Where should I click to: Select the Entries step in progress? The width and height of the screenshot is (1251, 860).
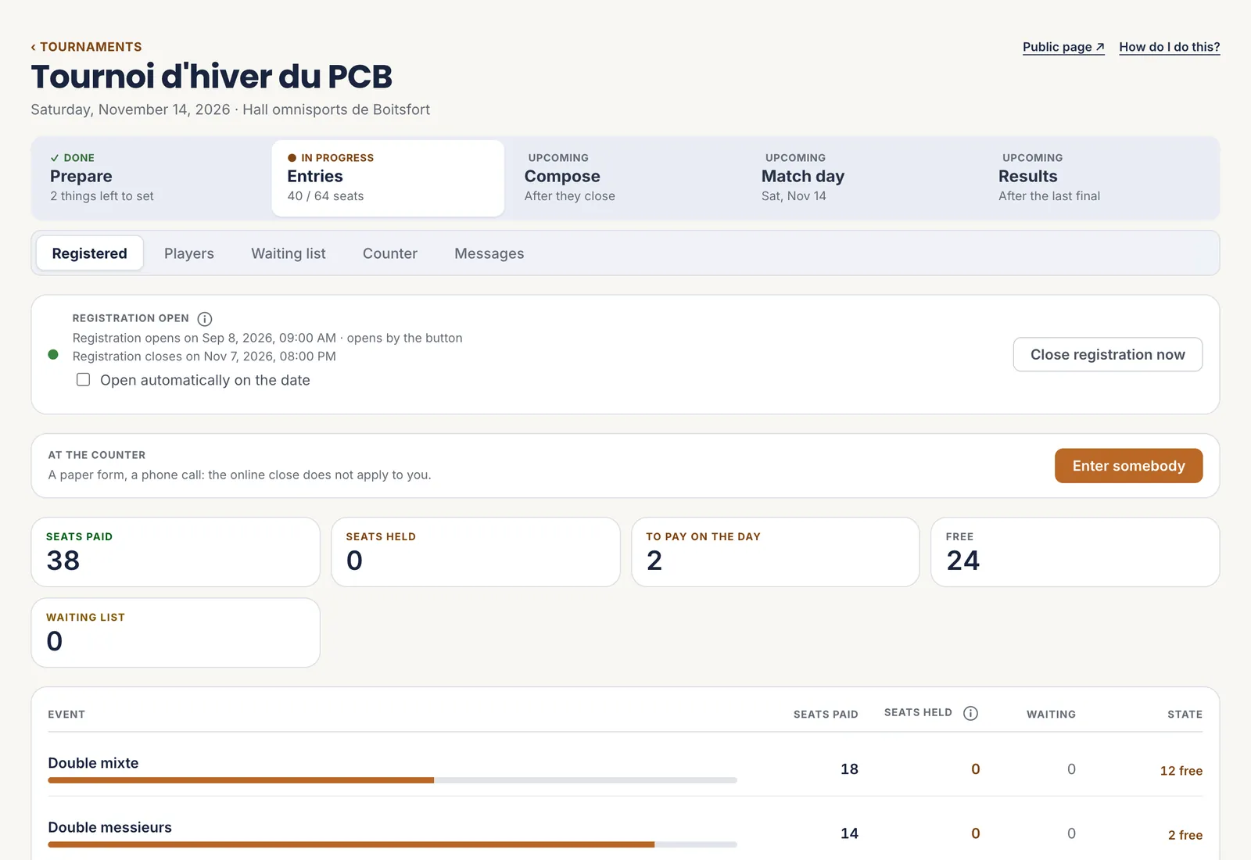pos(388,177)
